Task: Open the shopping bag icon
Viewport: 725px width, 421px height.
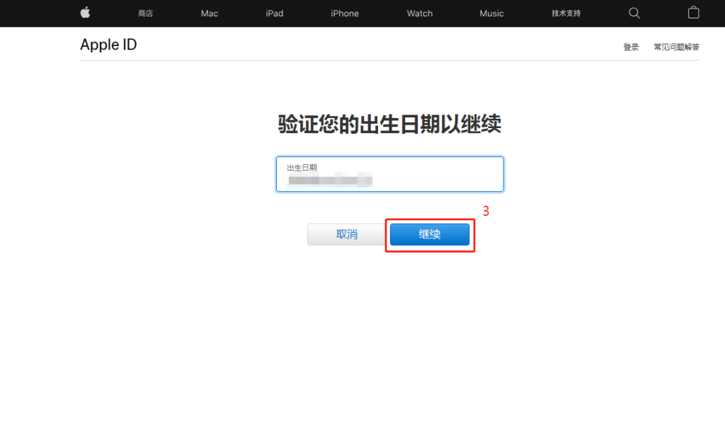Action: (x=693, y=13)
